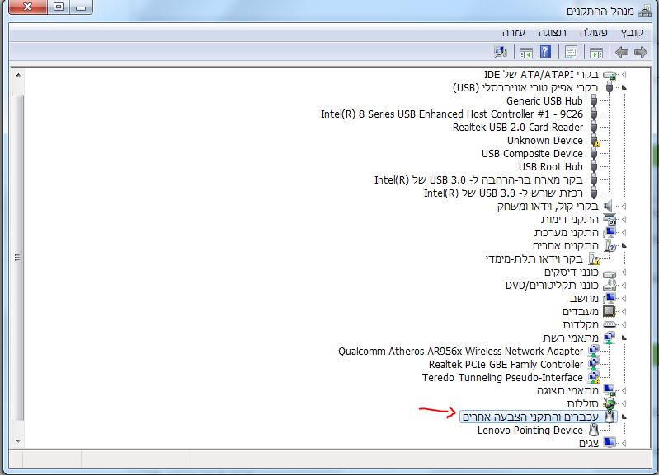Click the Help question-mark toolbar icon

pyautogui.click(x=545, y=52)
